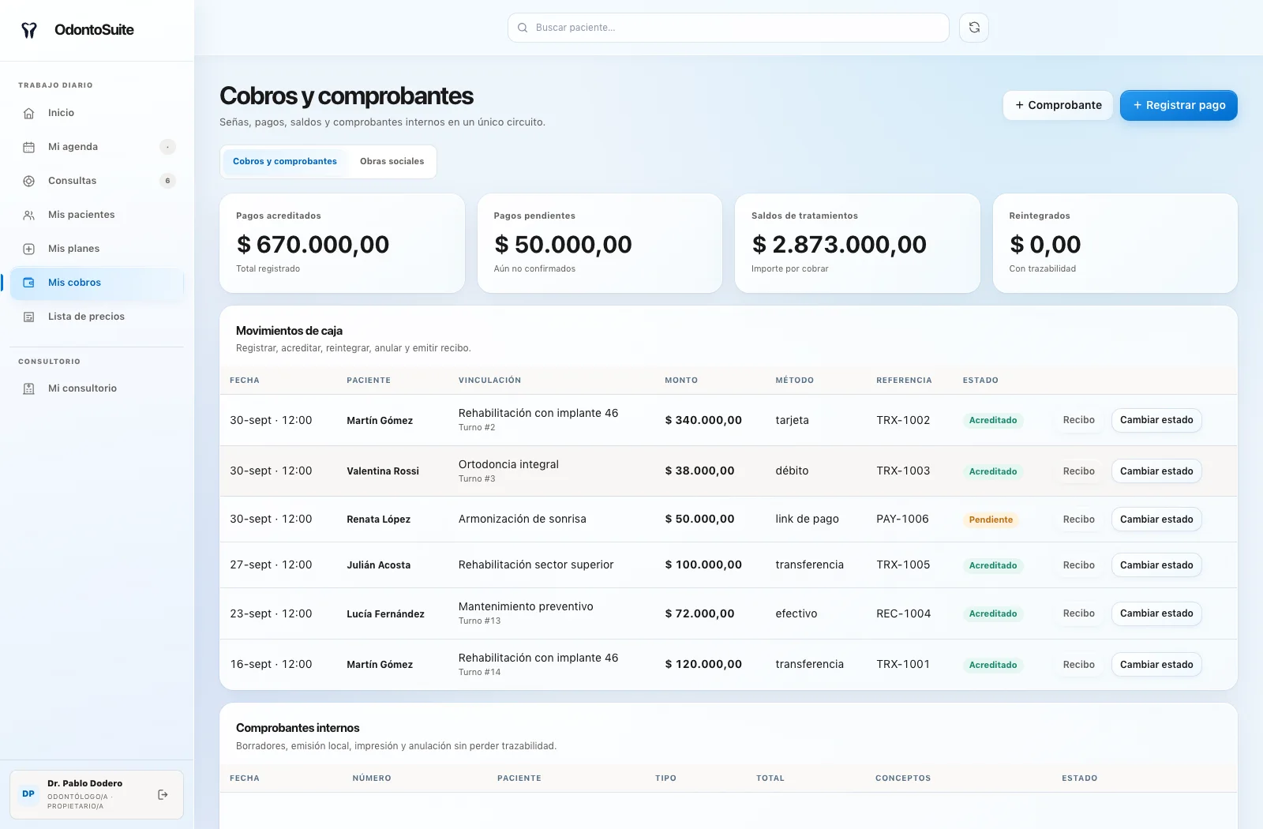The height and width of the screenshot is (829, 1263).
Task: Select the Cobros y comprobantes tab
Action: tap(285, 161)
